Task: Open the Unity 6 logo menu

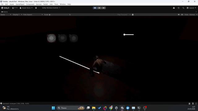Action: (x=5, y=8)
